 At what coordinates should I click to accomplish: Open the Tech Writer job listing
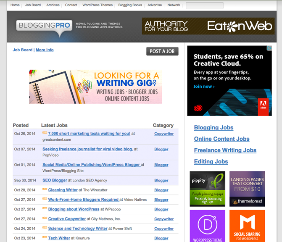tap(59, 238)
